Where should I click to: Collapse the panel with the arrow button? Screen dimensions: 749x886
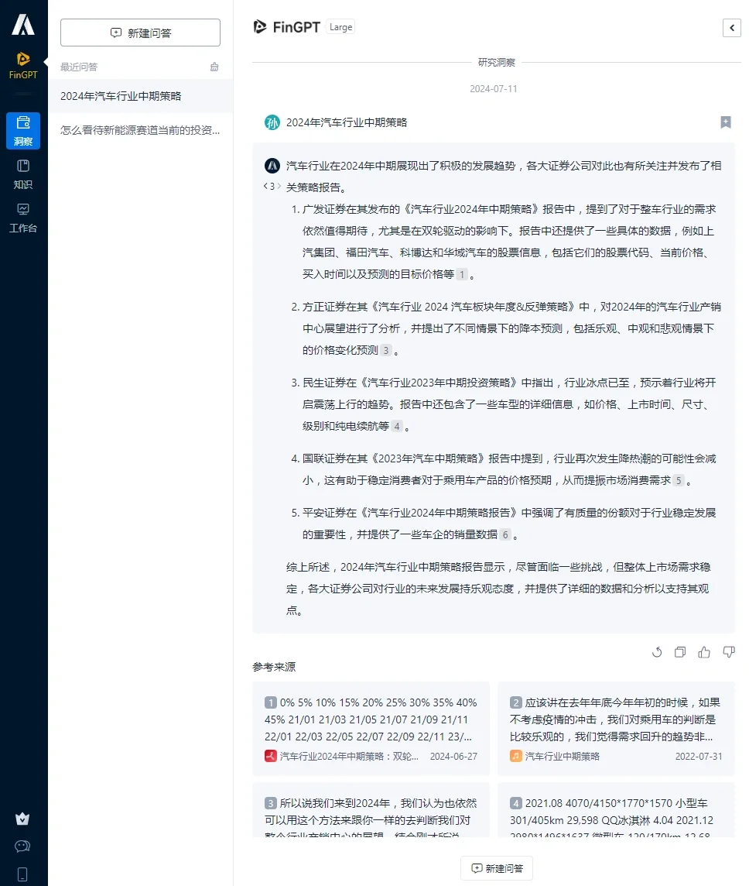[731, 27]
